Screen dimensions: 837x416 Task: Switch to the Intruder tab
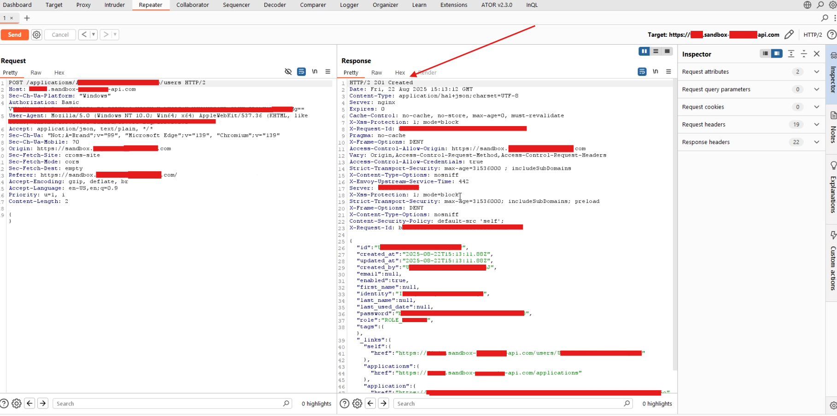114,5
